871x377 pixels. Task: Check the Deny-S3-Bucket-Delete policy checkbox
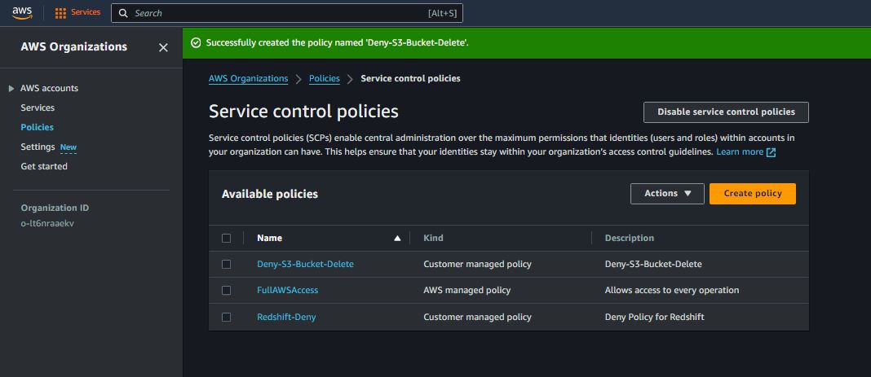pyautogui.click(x=227, y=265)
